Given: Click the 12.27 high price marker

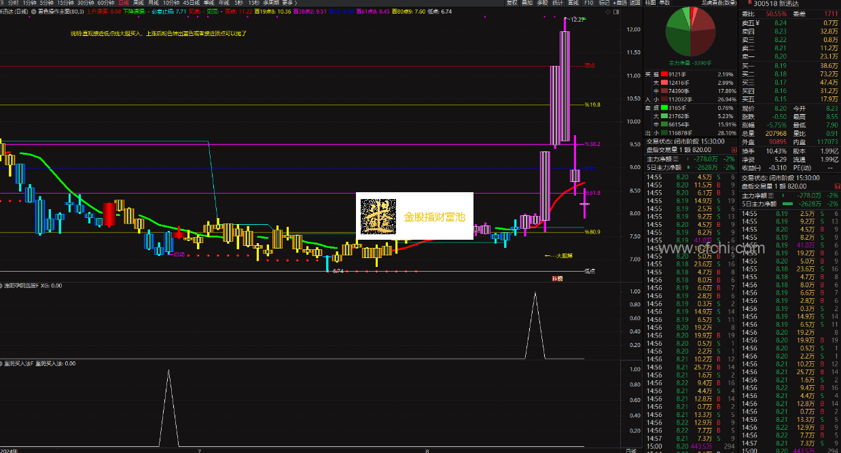Looking at the screenshot, I should (577, 20).
